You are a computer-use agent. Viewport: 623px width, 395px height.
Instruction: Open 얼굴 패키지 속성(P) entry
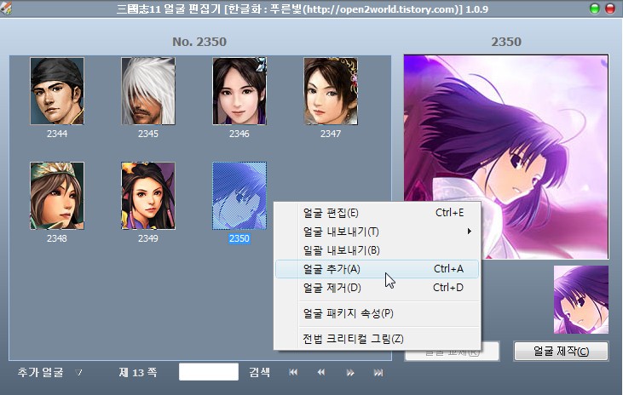coord(377,313)
